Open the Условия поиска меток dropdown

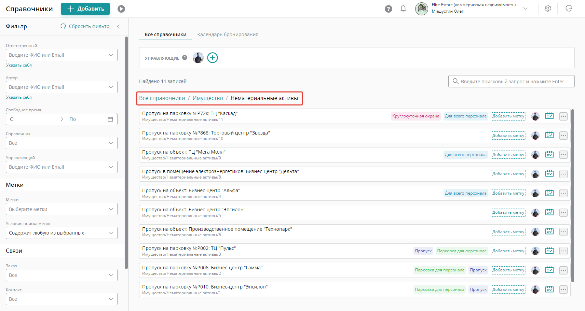click(x=62, y=233)
